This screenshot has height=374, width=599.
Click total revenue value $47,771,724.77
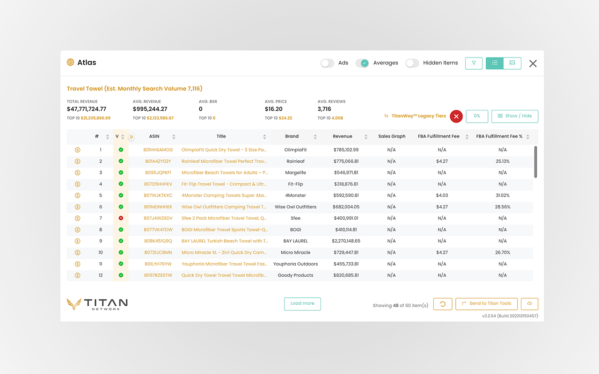[x=87, y=109]
